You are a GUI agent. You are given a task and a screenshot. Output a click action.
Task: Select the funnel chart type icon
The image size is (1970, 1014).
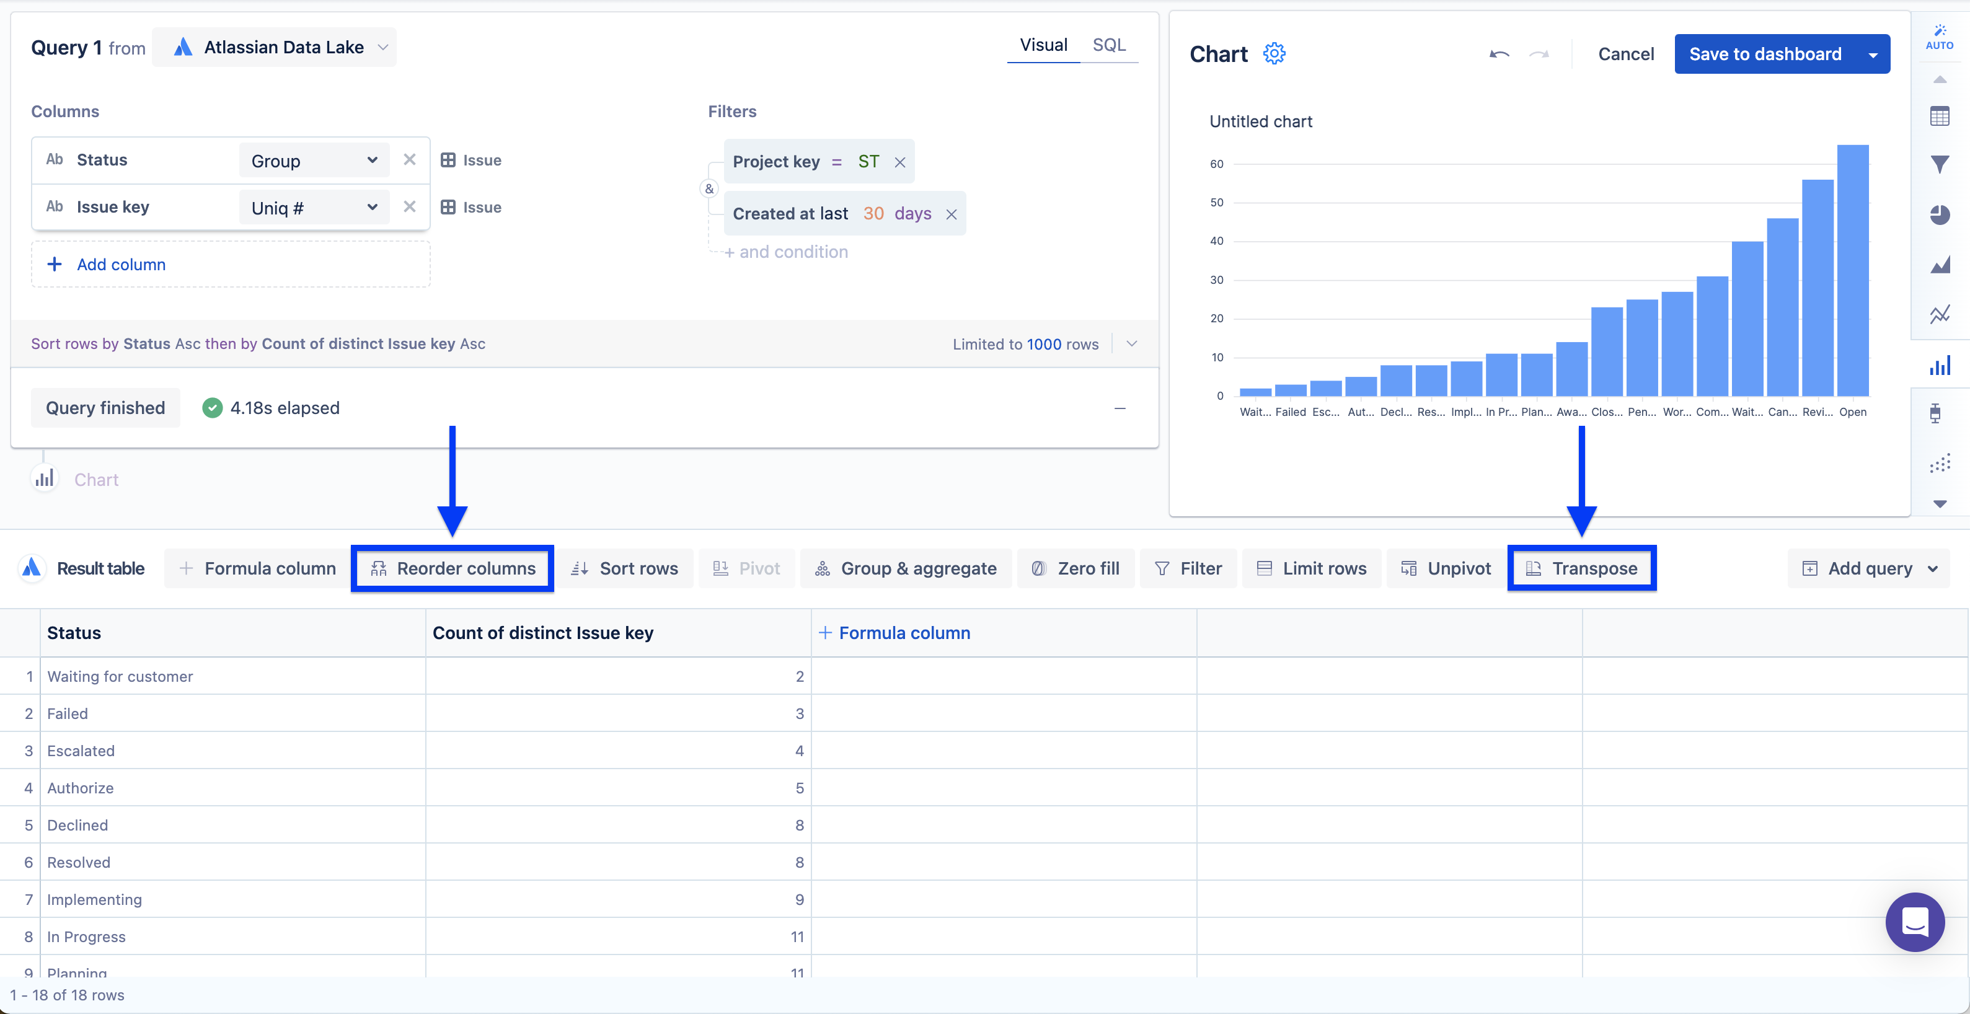(x=1940, y=164)
